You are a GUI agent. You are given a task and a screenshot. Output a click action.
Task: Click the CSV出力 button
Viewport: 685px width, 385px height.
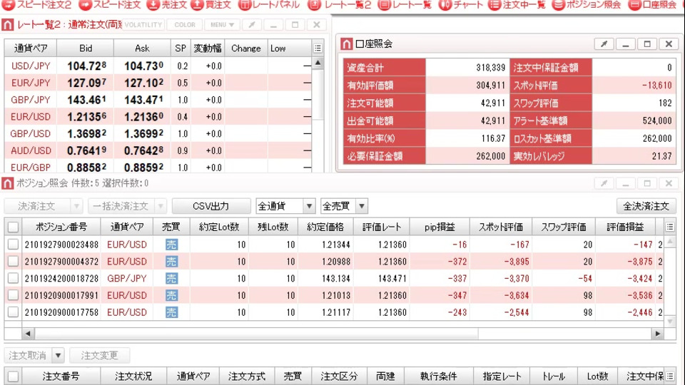pyautogui.click(x=211, y=206)
